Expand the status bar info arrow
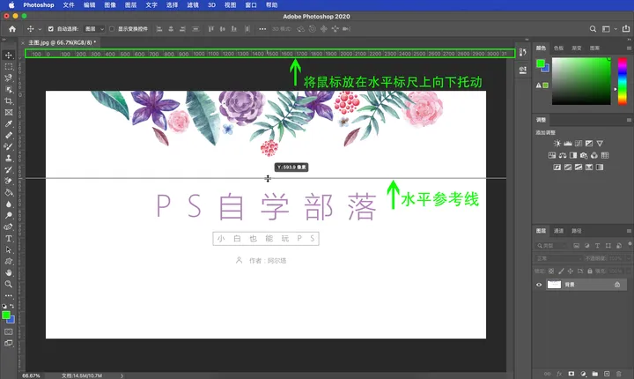Viewport: 634px width, 379px height. 122,375
